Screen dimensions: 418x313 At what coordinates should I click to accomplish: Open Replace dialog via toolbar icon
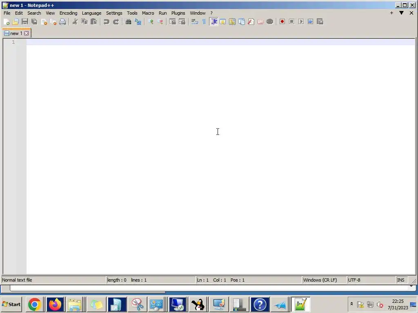(x=138, y=22)
